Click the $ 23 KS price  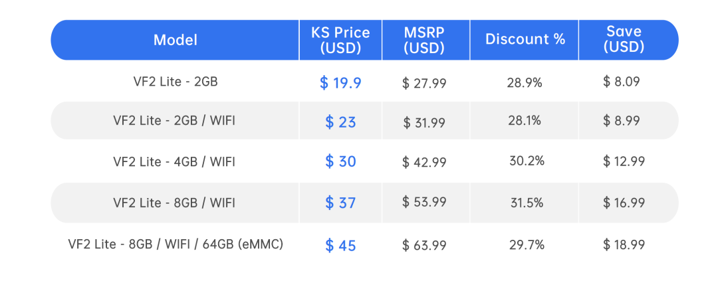[340, 122]
